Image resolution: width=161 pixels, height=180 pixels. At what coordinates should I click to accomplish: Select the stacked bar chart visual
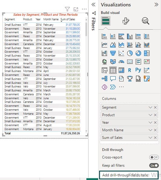pyautogui.click(x=105, y=36)
